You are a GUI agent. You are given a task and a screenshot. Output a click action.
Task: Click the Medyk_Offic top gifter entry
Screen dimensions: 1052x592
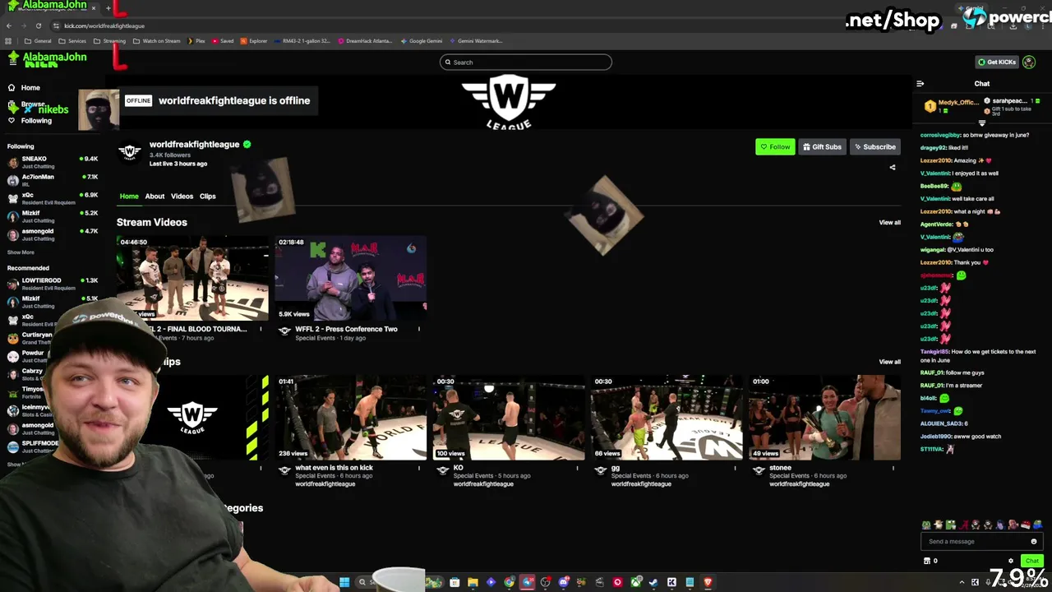click(950, 106)
